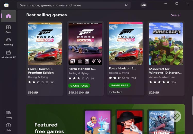Open the Home section in sidebar
193x134 pixels.
click(x=8, y=16)
